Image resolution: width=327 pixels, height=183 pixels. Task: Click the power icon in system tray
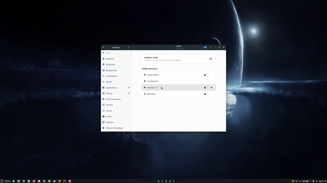click(316, 181)
